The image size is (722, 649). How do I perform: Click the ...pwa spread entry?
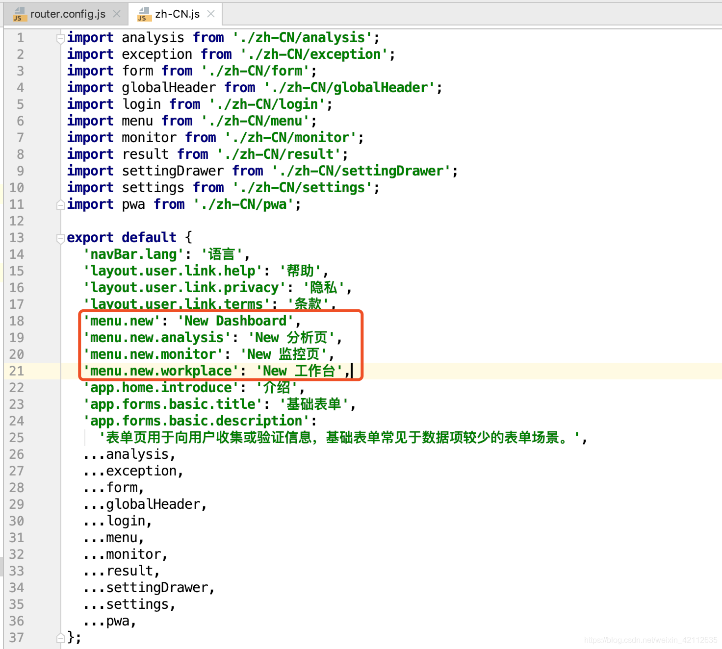tap(106, 621)
